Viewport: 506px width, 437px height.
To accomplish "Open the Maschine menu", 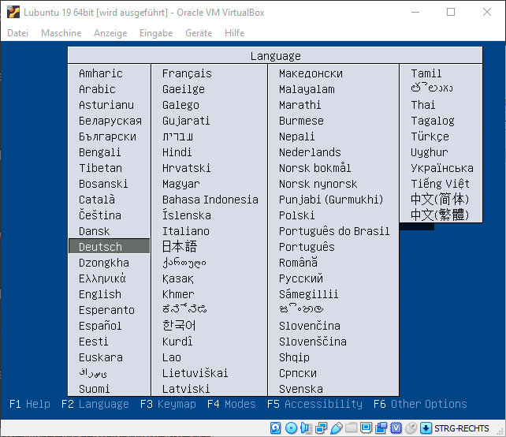I will [61, 33].
